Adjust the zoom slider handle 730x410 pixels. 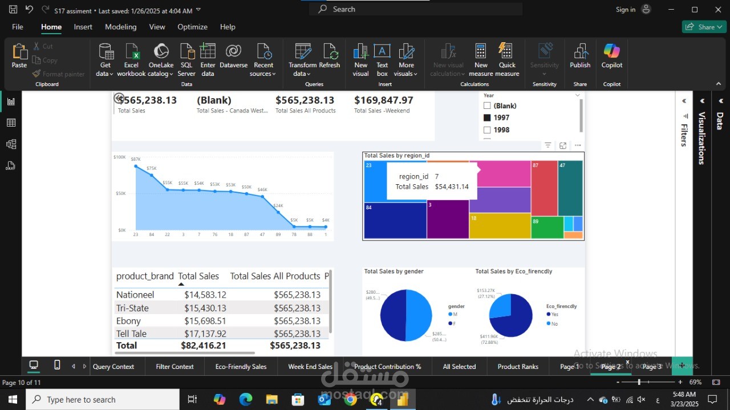[639, 382]
